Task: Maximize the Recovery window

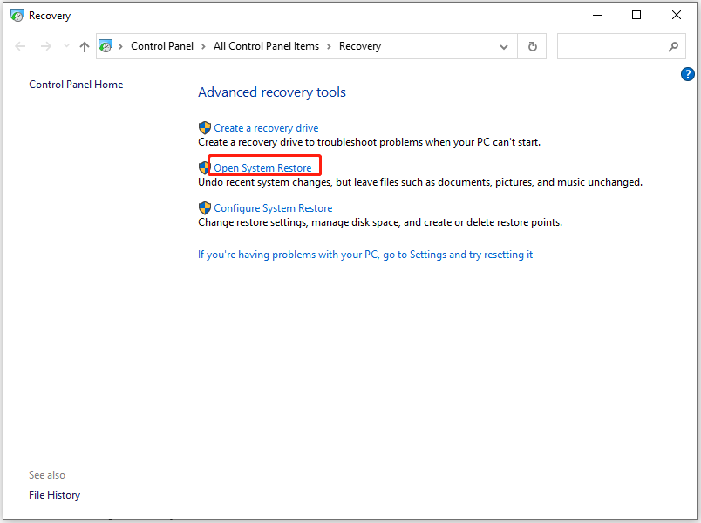Action: point(636,15)
